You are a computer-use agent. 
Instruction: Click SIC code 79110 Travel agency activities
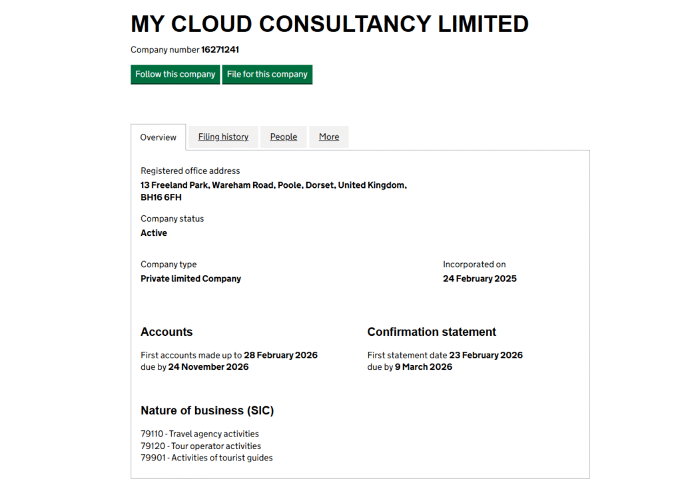pos(200,434)
